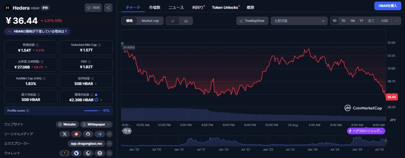The image size is (405, 158).
Task: Expand more ソーシャルメディア links
Action: 109,134
